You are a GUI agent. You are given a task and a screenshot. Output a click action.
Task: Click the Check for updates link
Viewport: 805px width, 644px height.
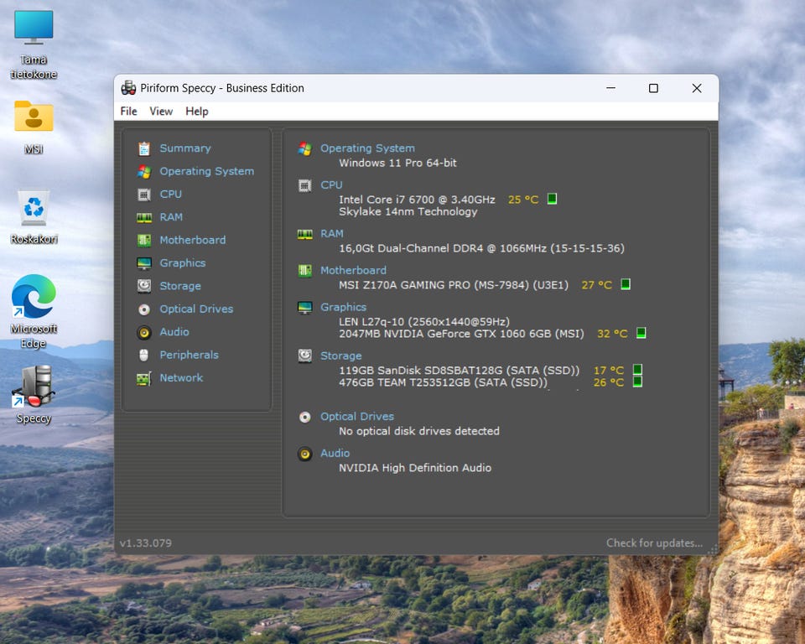tap(654, 543)
